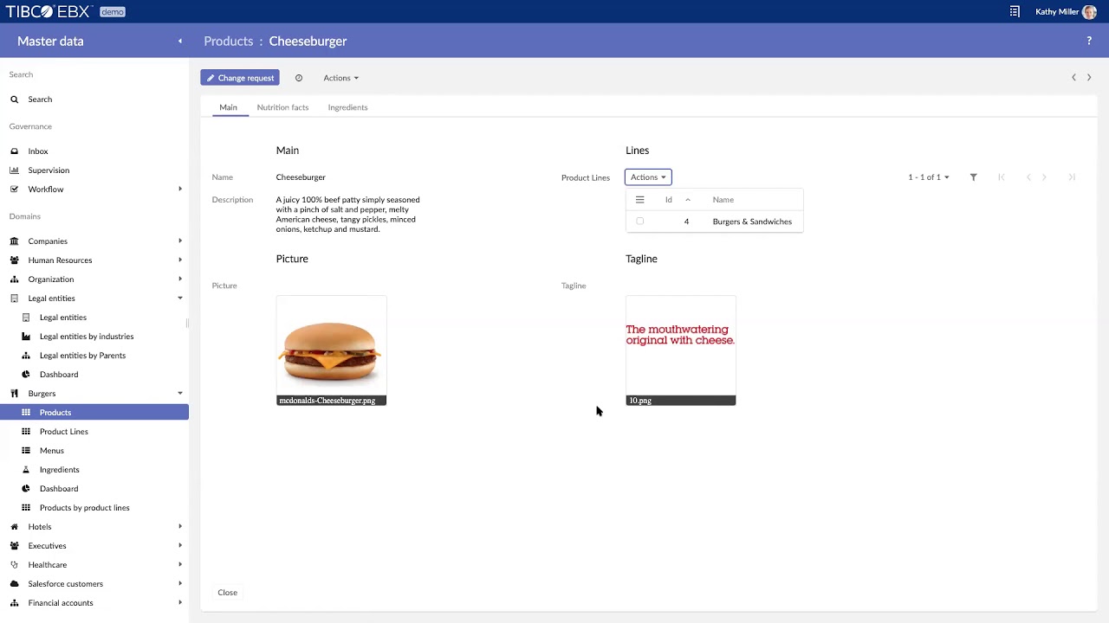The image size is (1109, 623).
Task: Click the Healthcare stethoscope icon
Action: click(14, 565)
